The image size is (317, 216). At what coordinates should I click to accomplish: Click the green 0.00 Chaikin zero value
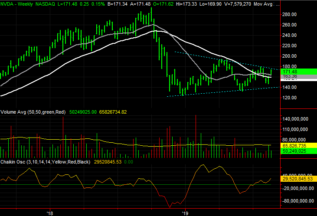[x=129, y=162]
